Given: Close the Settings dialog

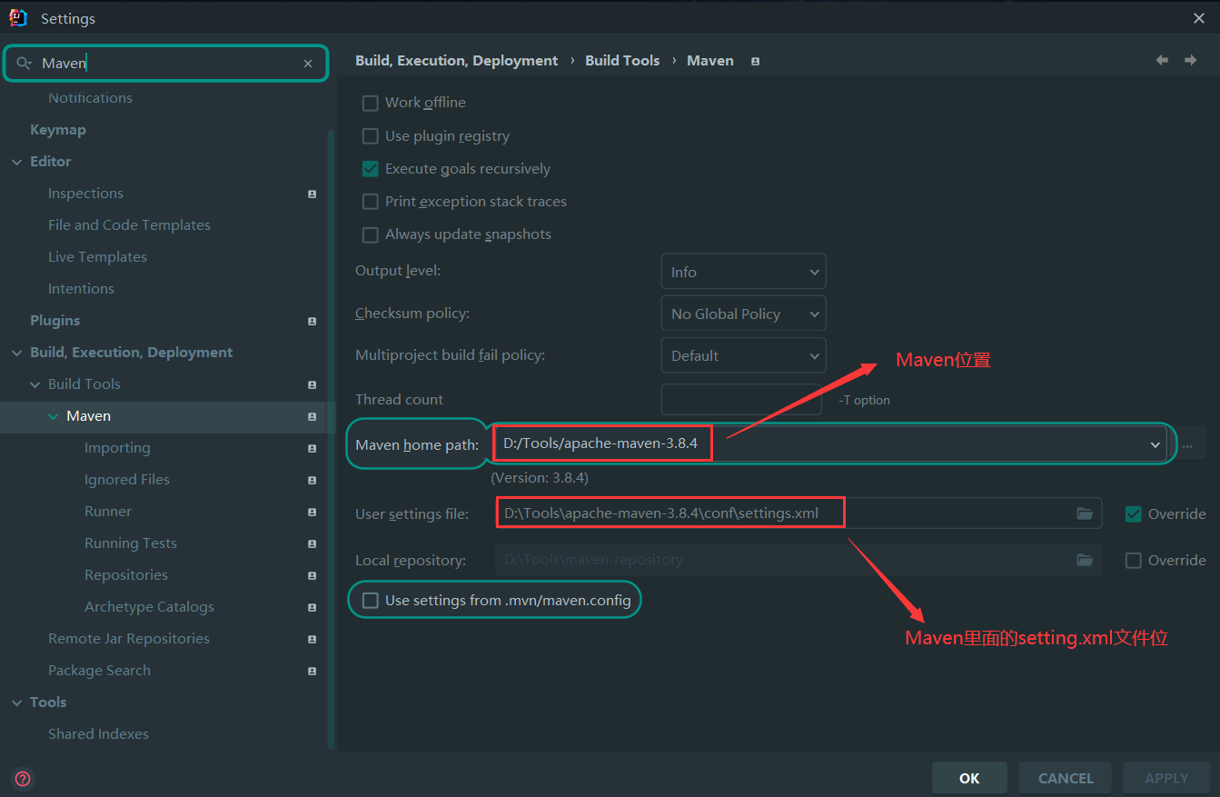Looking at the screenshot, I should point(1199,18).
